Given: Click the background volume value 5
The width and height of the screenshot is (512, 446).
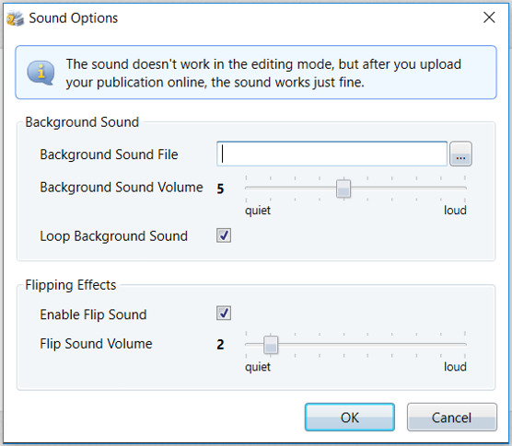Looking at the screenshot, I should click(220, 189).
